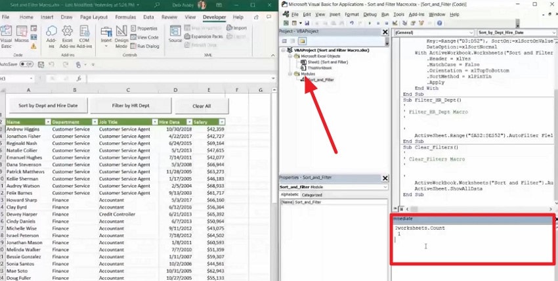Click the VBA Help question mark icon
558x281 pixels.
439,23
